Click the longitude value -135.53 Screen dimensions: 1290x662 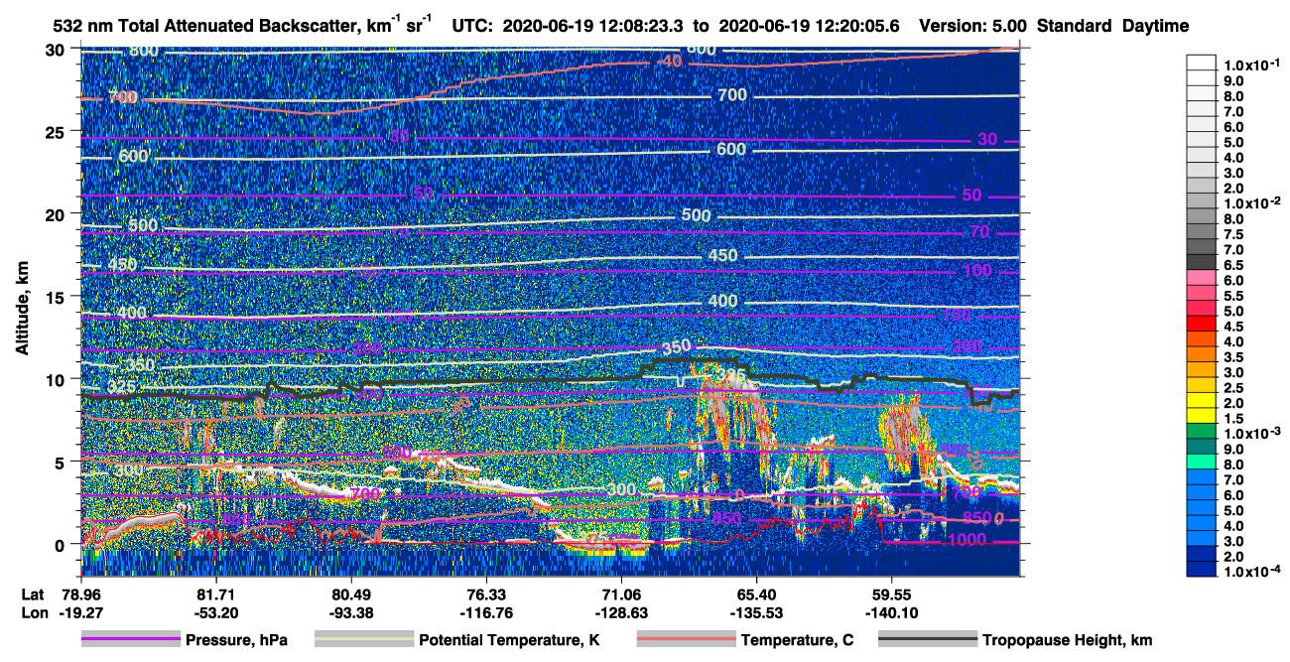pyautogui.click(x=756, y=611)
